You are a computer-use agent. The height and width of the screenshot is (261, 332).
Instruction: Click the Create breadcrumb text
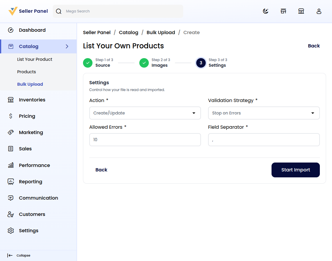191,32
